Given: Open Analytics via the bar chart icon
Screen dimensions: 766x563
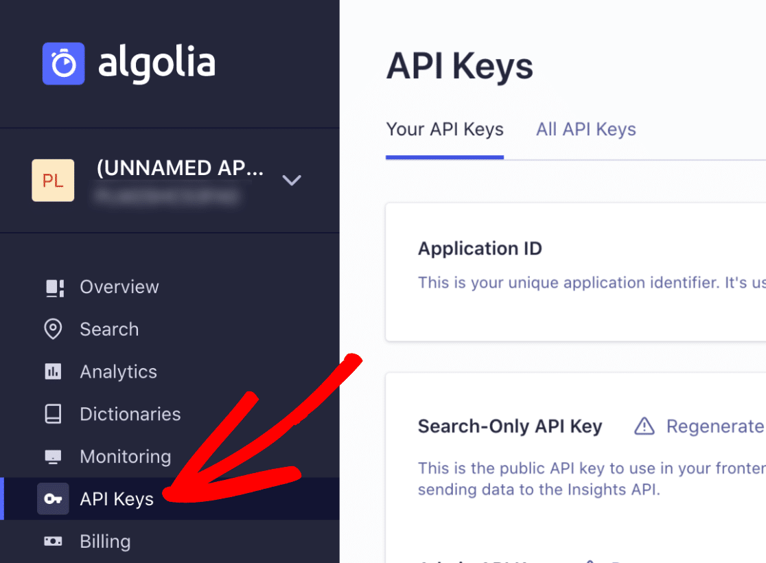Looking at the screenshot, I should point(53,371).
